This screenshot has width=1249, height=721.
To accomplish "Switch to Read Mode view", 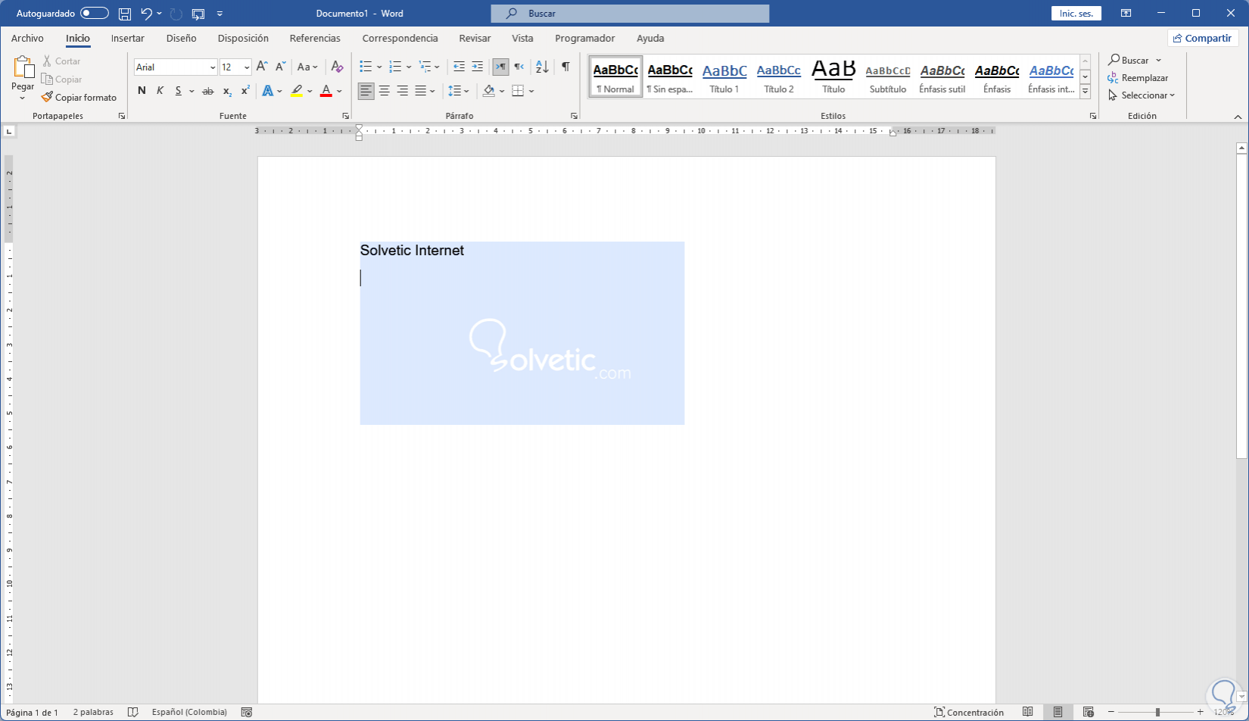I will point(1028,713).
